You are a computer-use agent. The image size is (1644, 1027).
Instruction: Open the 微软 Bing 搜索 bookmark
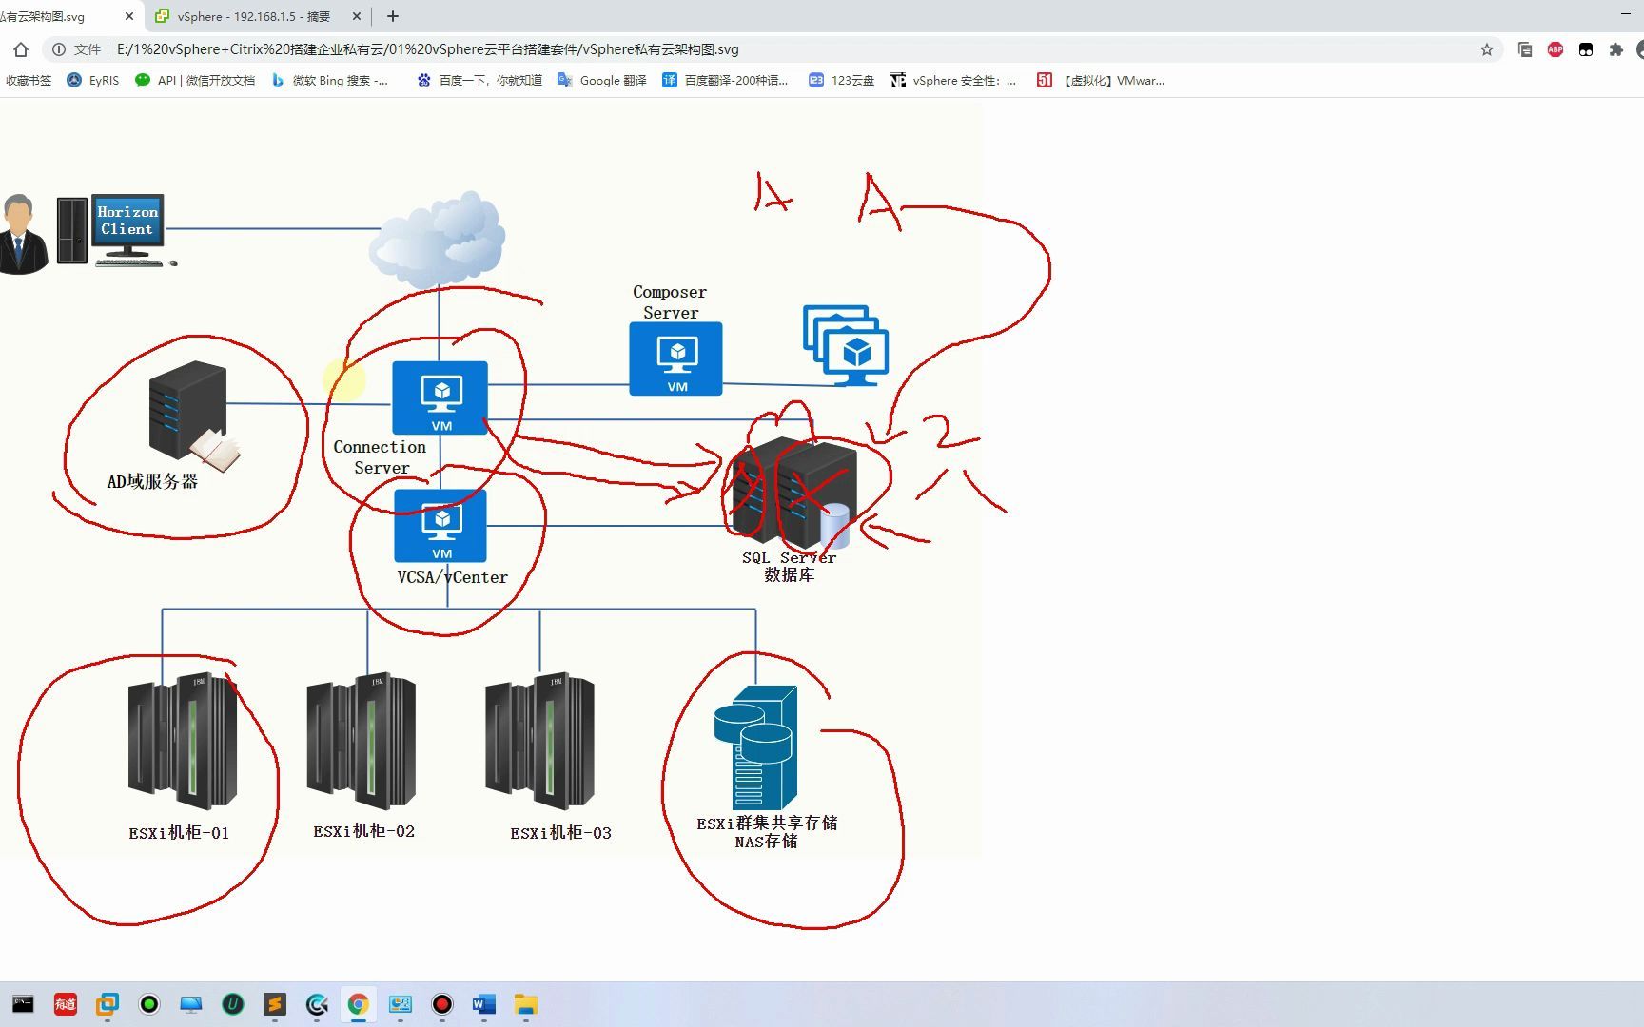coord(330,81)
